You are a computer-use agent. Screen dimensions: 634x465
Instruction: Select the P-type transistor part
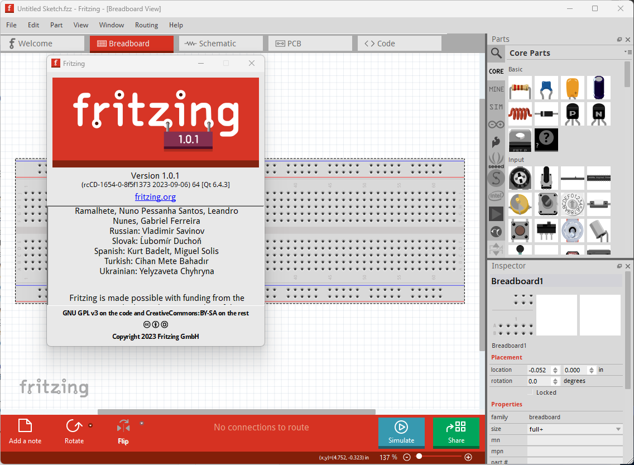click(573, 114)
